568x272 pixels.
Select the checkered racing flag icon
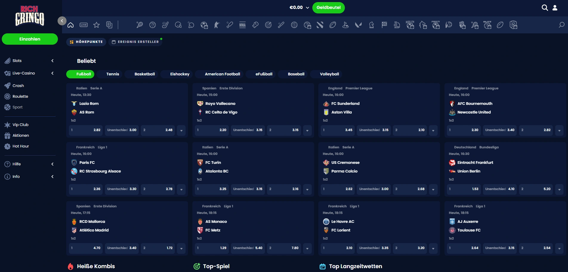pos(384,25)
